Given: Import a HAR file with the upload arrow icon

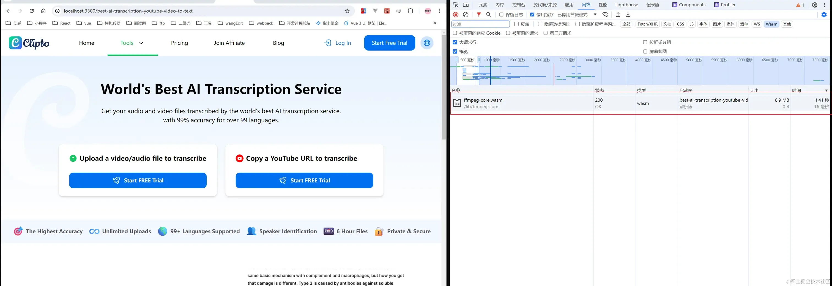Looking at the screenshot, I should click(x=618, y=15).
